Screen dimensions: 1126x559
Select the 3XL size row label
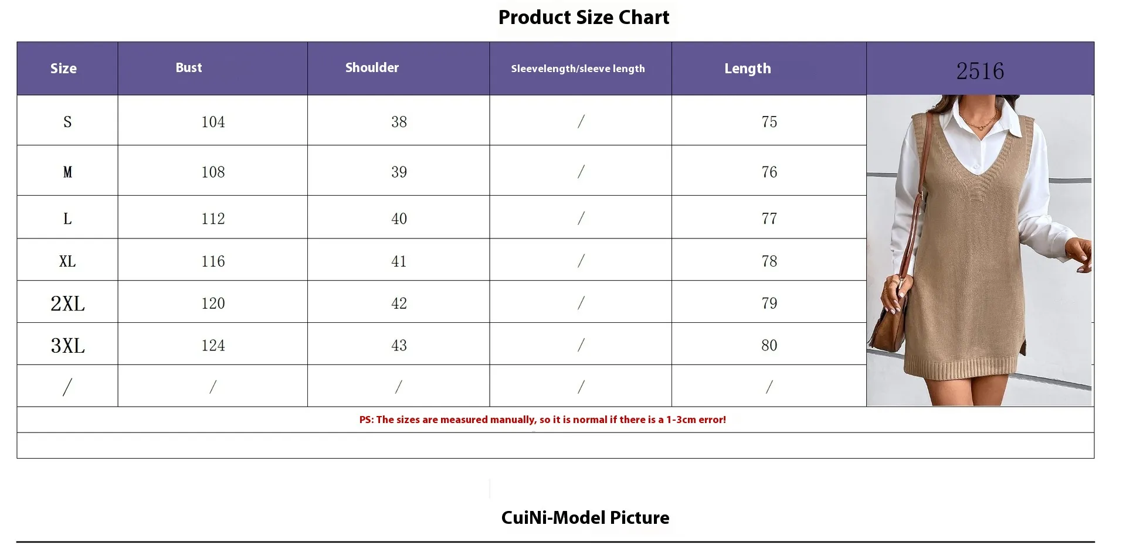(67, 346)
